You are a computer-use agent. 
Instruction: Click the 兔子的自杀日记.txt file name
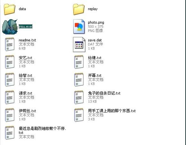click(104, 93)
